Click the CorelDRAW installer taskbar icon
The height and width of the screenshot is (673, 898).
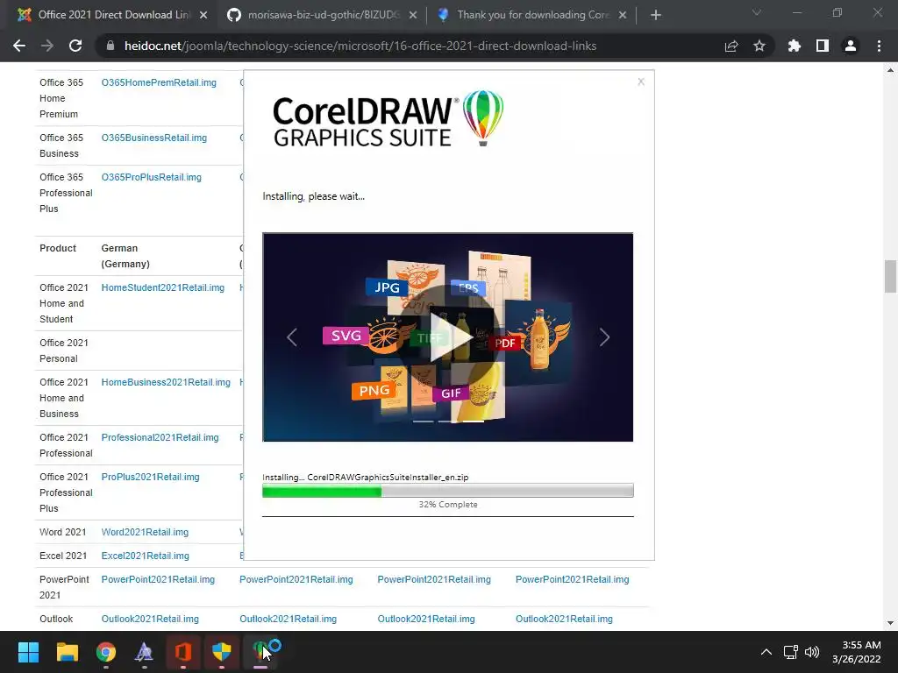[x=260, y=652]
